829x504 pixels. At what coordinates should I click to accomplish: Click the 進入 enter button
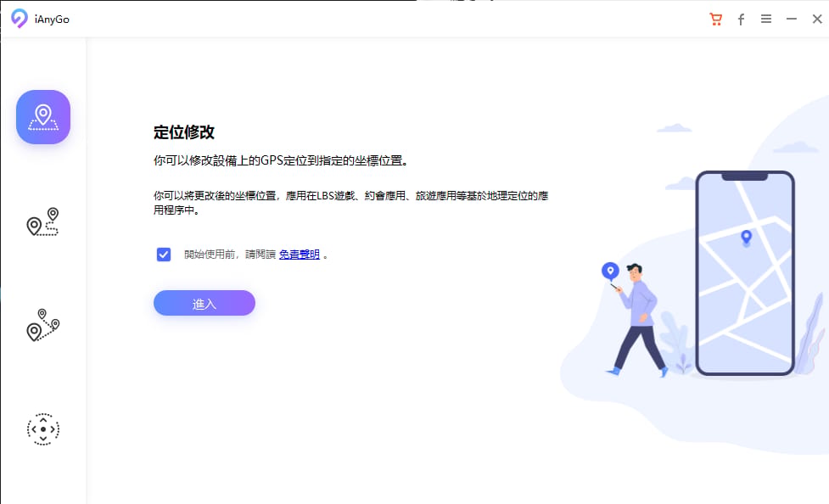pyautogui.click(x=204, y=303)
